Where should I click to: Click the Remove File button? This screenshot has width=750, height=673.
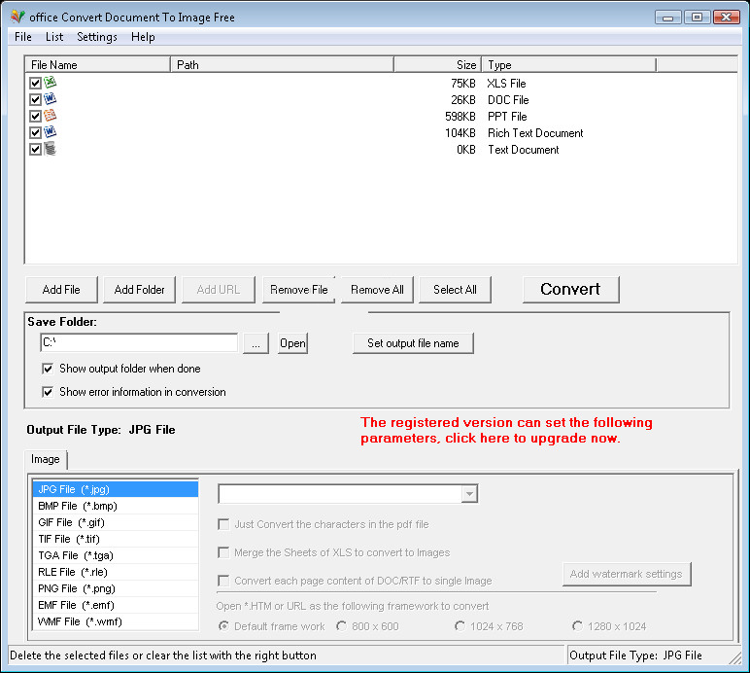pyautogui.click(x=299, y=290)
